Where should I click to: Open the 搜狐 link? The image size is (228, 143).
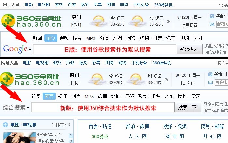pos(168,126)
